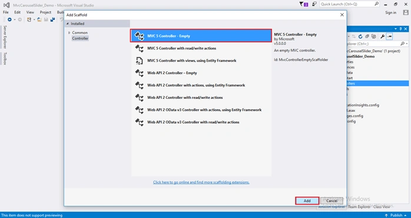The image size is (411, 218).
Task: Open the find more scaffolding extensions link
Action: [201, 182]
